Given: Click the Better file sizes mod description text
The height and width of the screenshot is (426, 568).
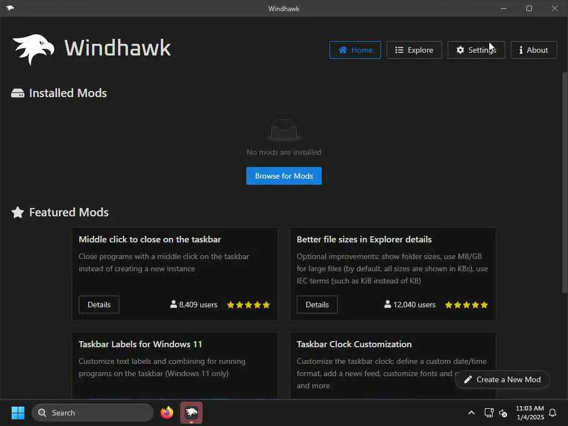Looking at the screenshot, I should 392,268.
